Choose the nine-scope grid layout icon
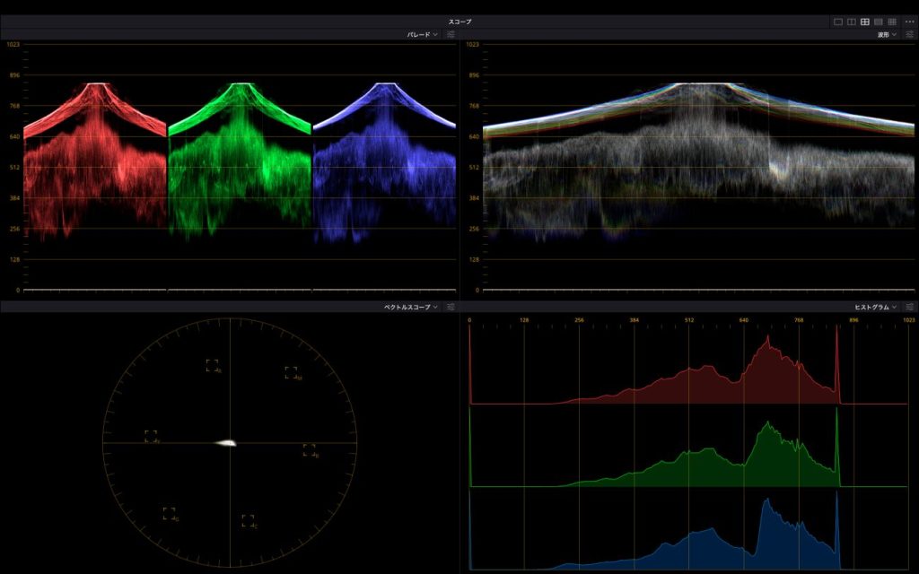This screenshot has height=574, width=919. (892, 22)
